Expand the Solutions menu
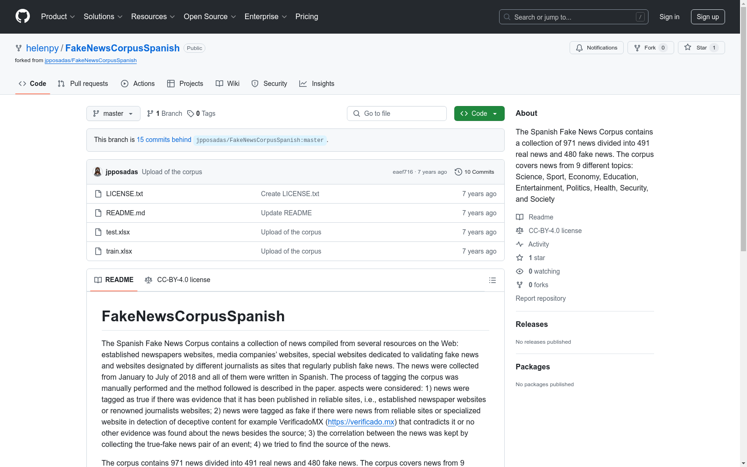The height and width of the screenshot is (467, 747). [x=103, y=17]
